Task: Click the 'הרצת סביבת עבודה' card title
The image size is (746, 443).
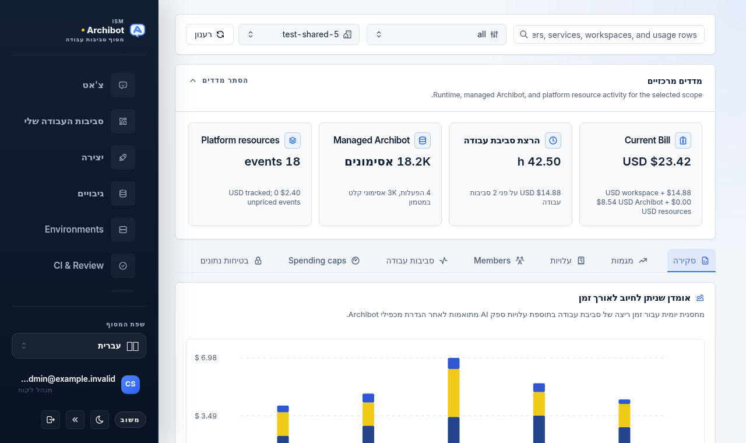Action: tap(502, 140)
